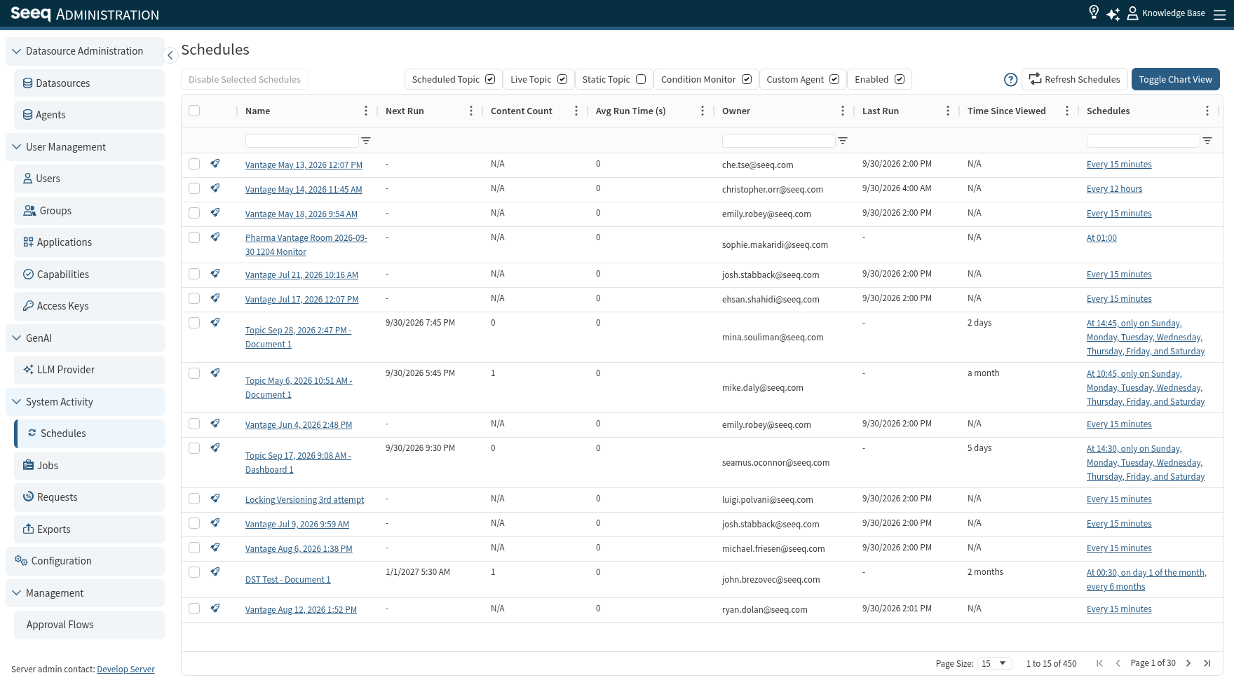Click rocket icon for Locking Versioning row

[x=215, y=498]
